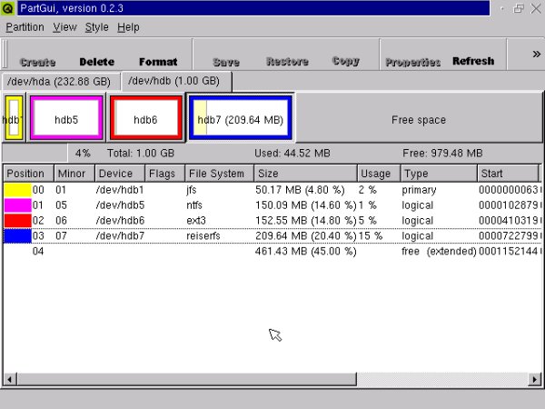Open partition Properties from toolbar
This screenshot has width=545, height=409.
(x=412, y=62)
